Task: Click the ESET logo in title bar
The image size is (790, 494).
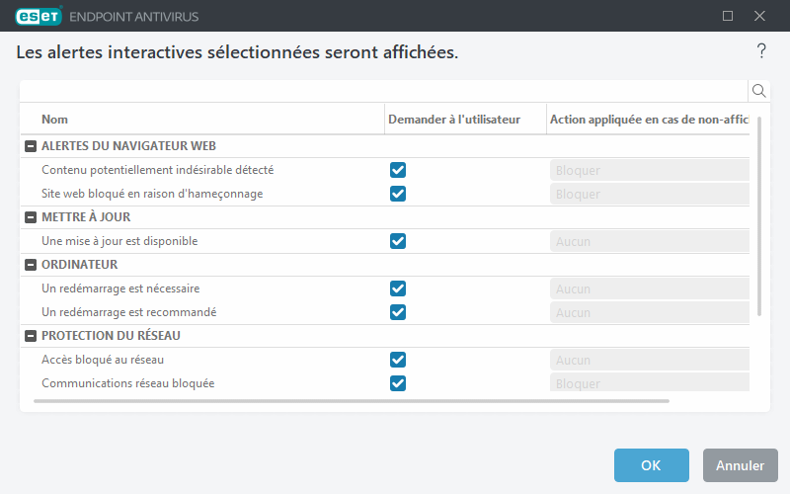Action: point(39,16)
